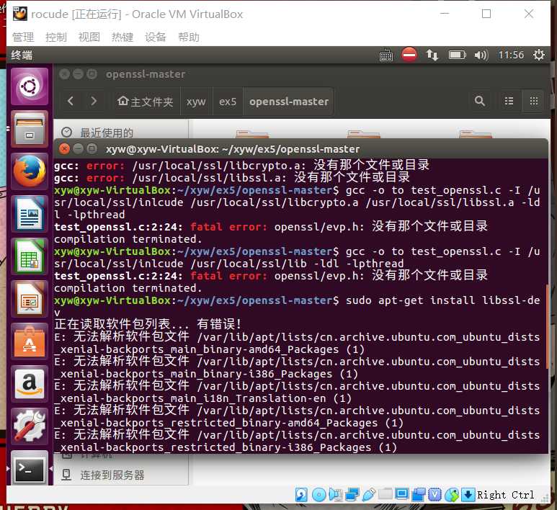Viewport: 557px width, 510px height.
Task: Open the 热键 menu in VirtualBox
Action: [122, 37]
